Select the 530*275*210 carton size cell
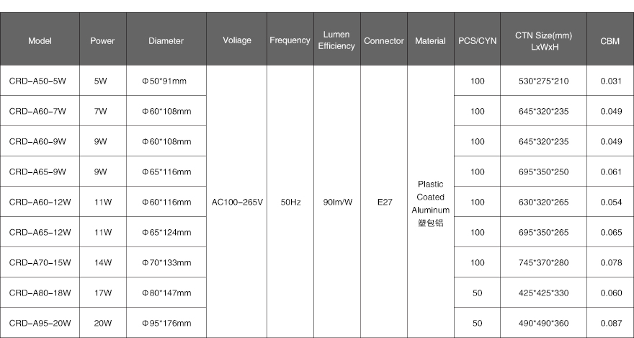The width and height of the screenshot is (634, 338). [543, 81]
